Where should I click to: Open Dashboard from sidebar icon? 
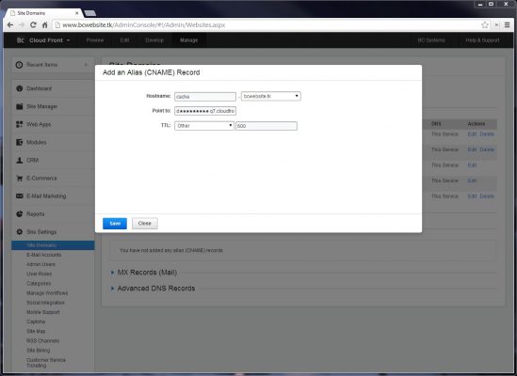click(x=20, y=88)
